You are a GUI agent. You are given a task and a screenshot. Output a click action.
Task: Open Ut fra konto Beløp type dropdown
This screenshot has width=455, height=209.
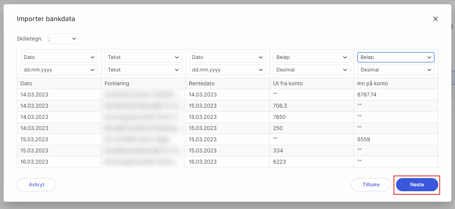click(311, 57)
